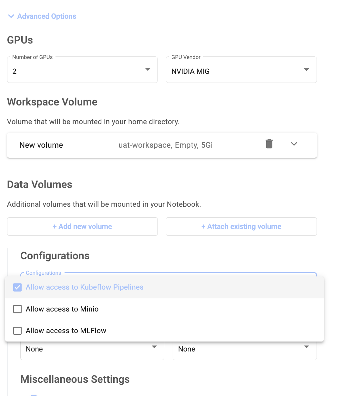
Task: Click the arrow icon in GPU Vendor field
Action: click(307, 70)
